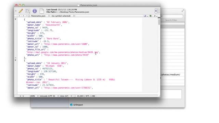Select the highlighted top row in background window list
The height and width of the screenshot is (123, 219).
[172, 27]
